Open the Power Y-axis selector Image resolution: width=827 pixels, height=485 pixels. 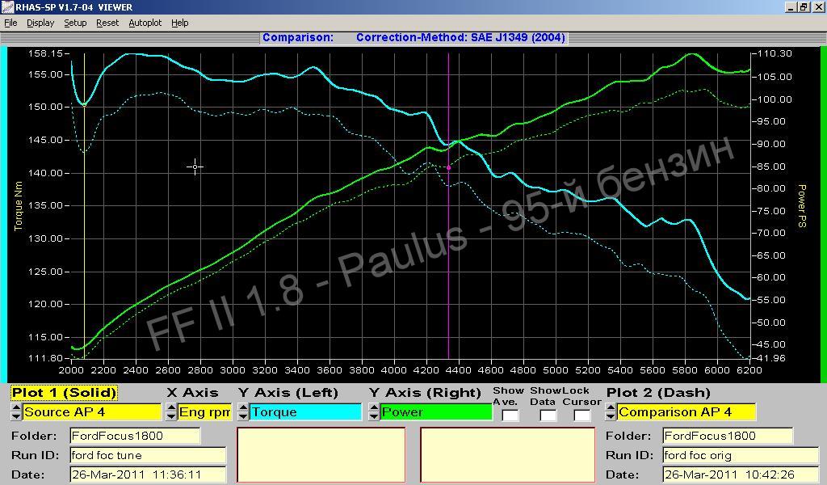[436, 412]
